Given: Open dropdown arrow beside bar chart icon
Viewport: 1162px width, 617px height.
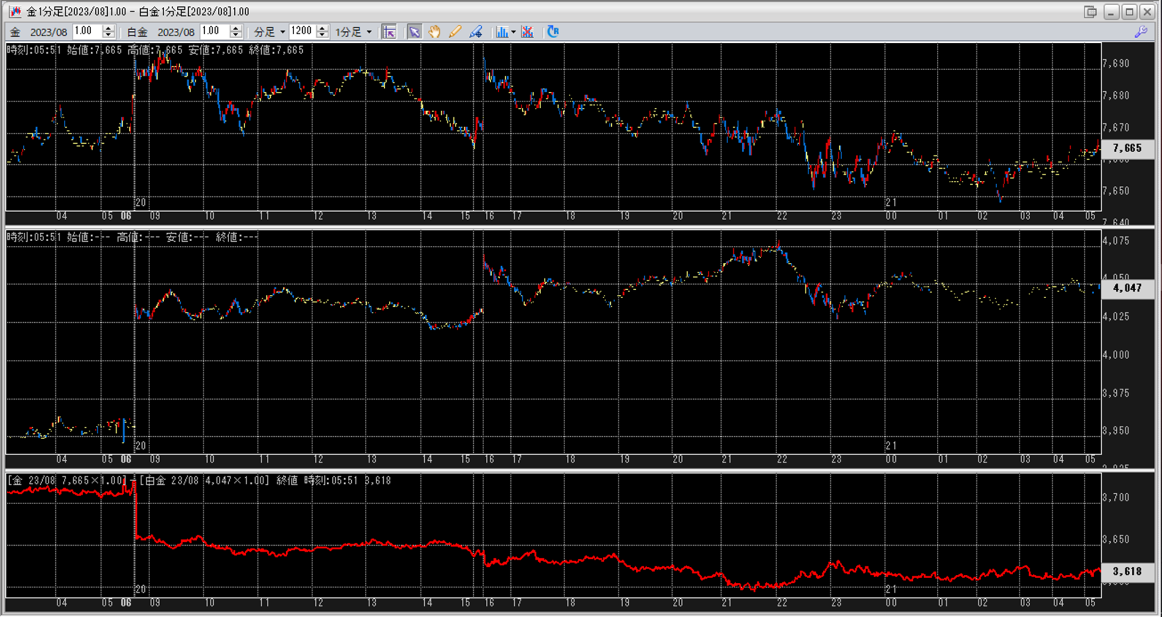Looking at the screenshot, I should coord(514,32).
